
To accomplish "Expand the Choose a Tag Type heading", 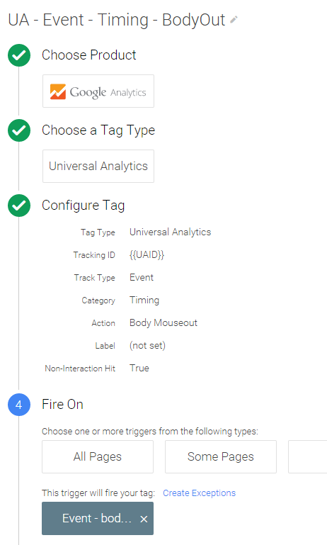I will coord(98,130).
